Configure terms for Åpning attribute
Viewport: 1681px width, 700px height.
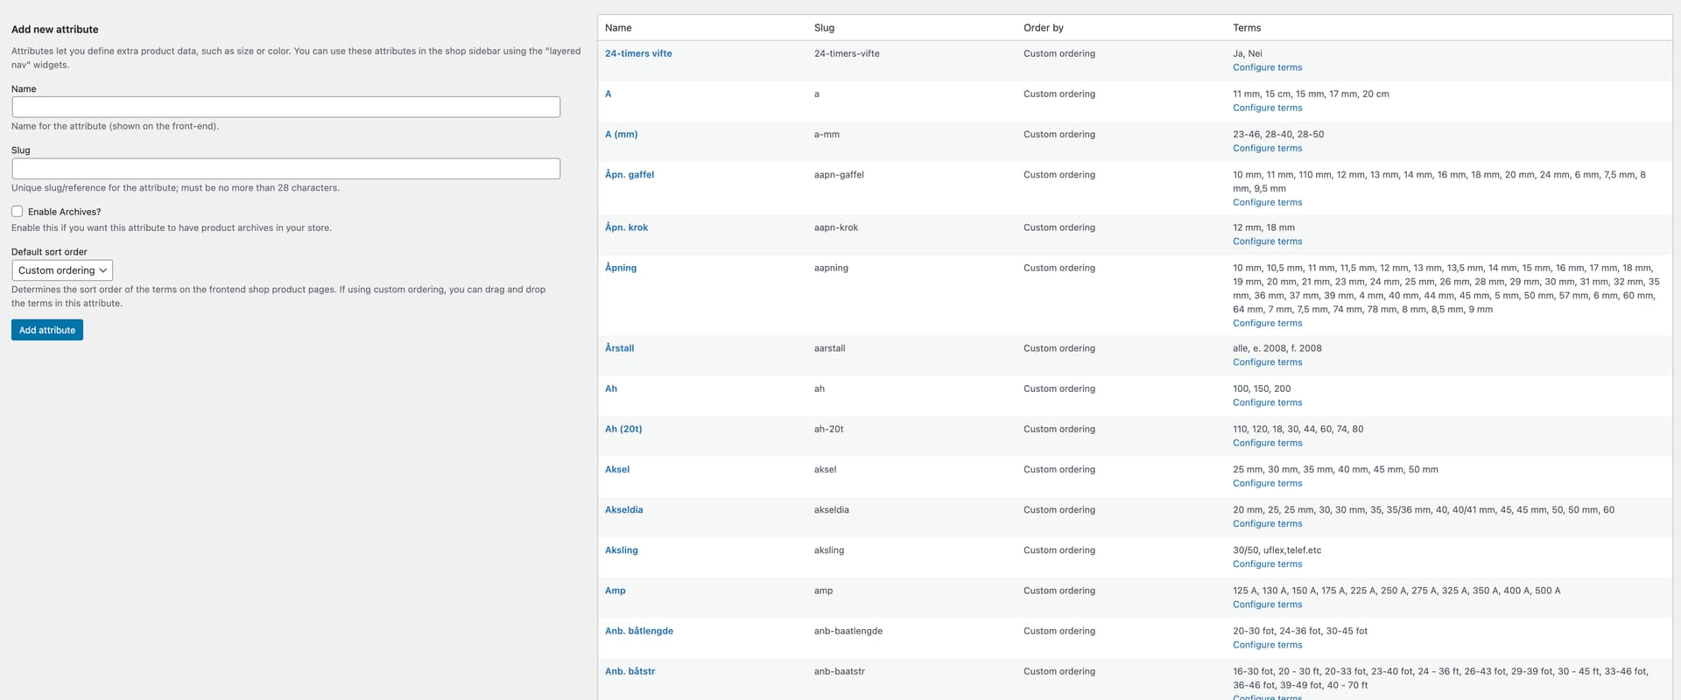[x=1267, y=323]
